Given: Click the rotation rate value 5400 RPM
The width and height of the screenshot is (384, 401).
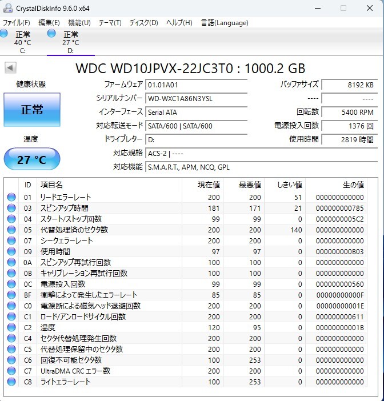Looking at the screenshot, I should click(350, 113).
